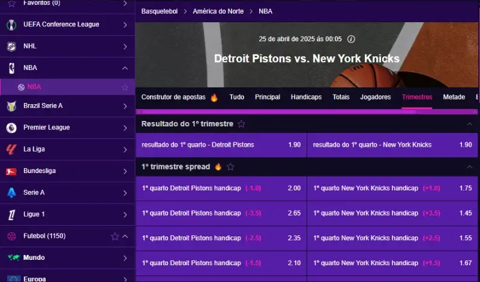Screen dimensions: 480x282
Task: Switch to the Metade tab
Action: (x=454, y=97)
